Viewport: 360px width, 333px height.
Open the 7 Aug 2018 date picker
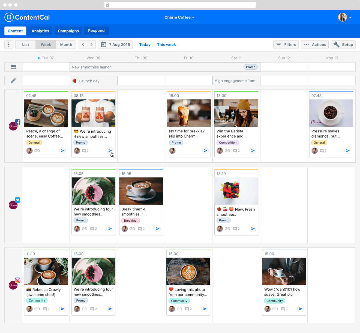[x=115, y=44]
